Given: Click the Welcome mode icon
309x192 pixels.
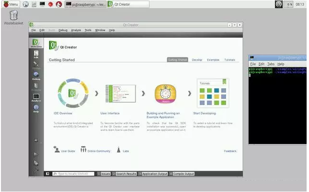Looking at the screenshot, I should [x=36, y=43].
